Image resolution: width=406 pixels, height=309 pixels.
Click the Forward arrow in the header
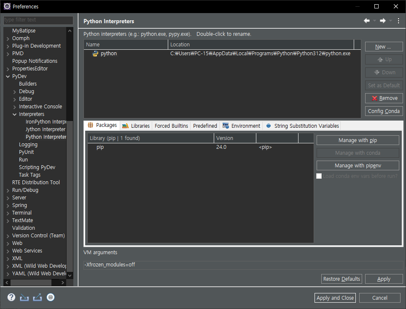(383, 21)
